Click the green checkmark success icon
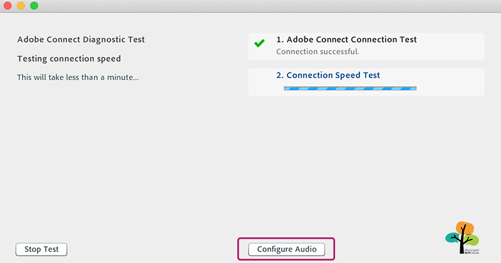The image size is (501, 263). coord(259,43)
